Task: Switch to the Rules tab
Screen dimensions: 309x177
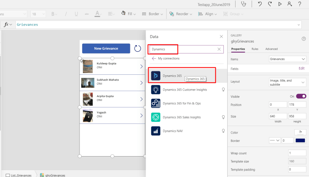Action: (255, 49)
